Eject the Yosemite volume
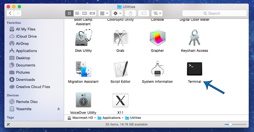Screen dimensions: 254x132 [59, 109]
